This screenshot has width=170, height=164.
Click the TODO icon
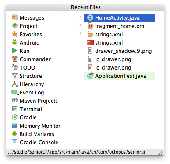click(x=14, y=67)
